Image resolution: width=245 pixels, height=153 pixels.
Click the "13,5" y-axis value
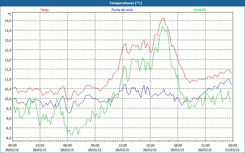[8, 30]
